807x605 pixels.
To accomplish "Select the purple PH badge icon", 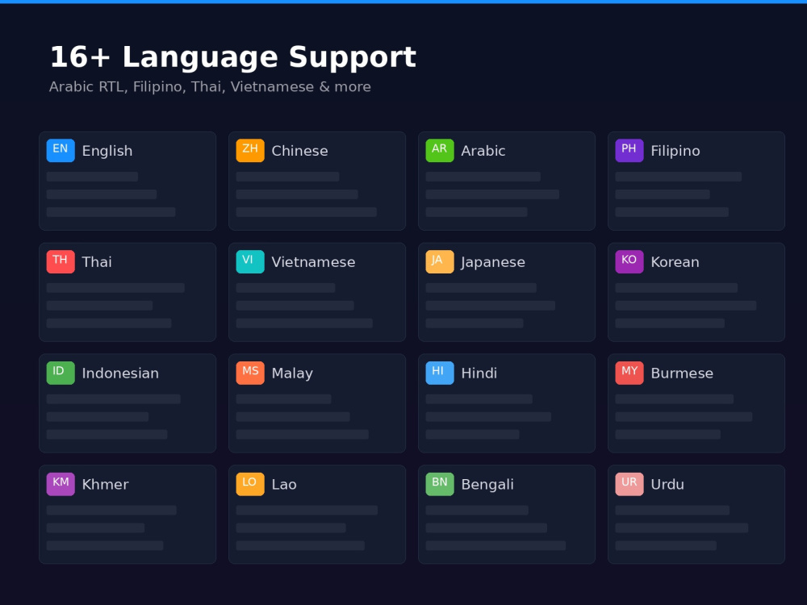I will point(629,151).
